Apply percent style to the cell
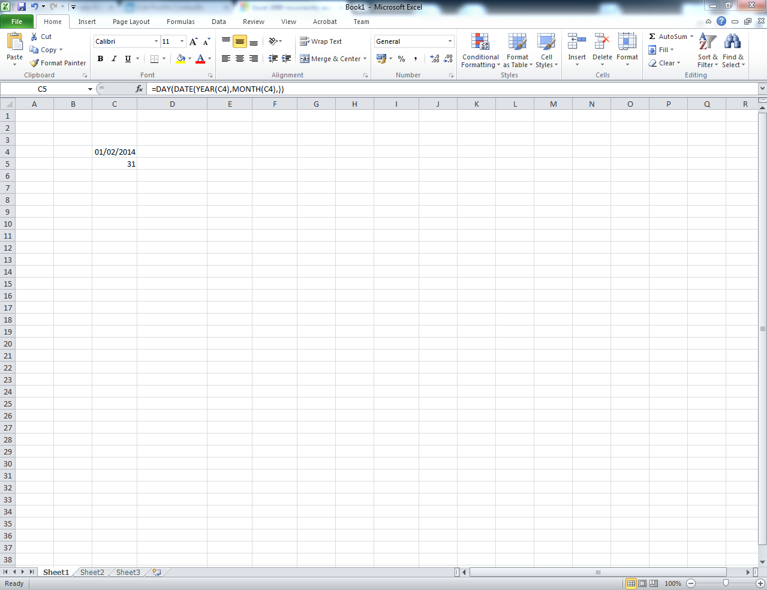The height and width of the screenshot is (590, 767). pyautogui.click(x=401, y=59)
